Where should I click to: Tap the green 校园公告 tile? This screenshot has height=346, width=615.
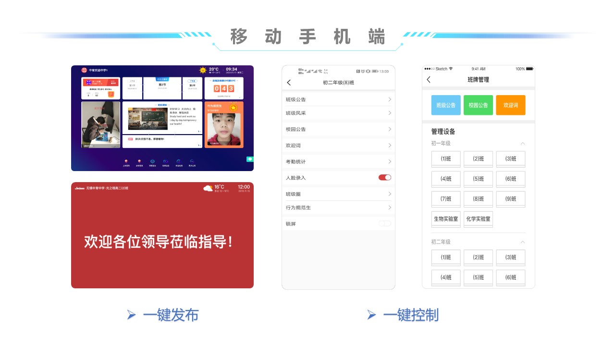[x=478, y=105]
